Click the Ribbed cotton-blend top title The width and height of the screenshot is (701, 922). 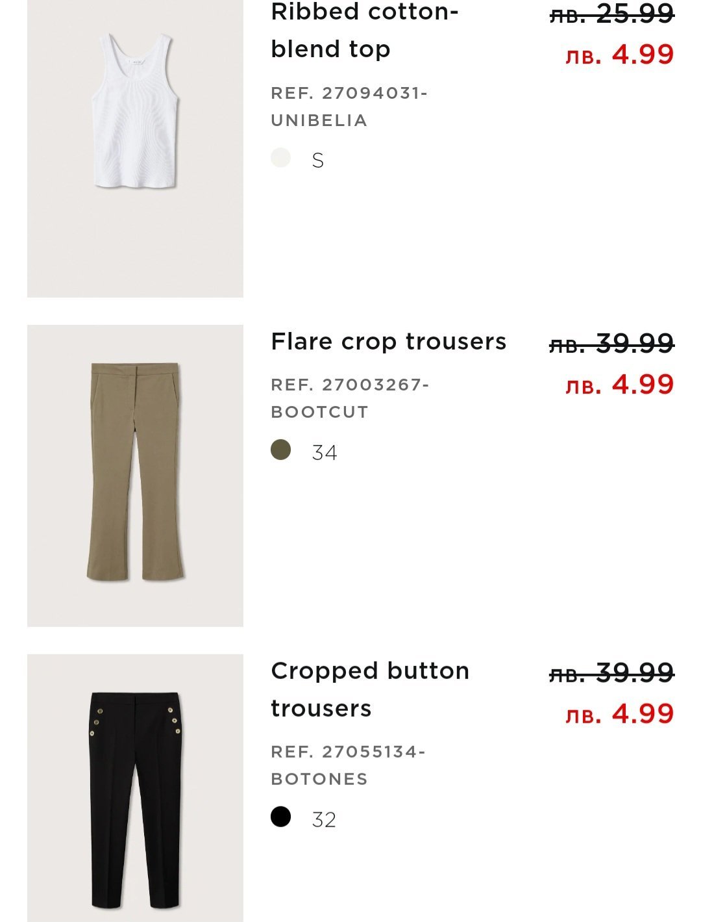pyautogui.click(x=364, y=31)
